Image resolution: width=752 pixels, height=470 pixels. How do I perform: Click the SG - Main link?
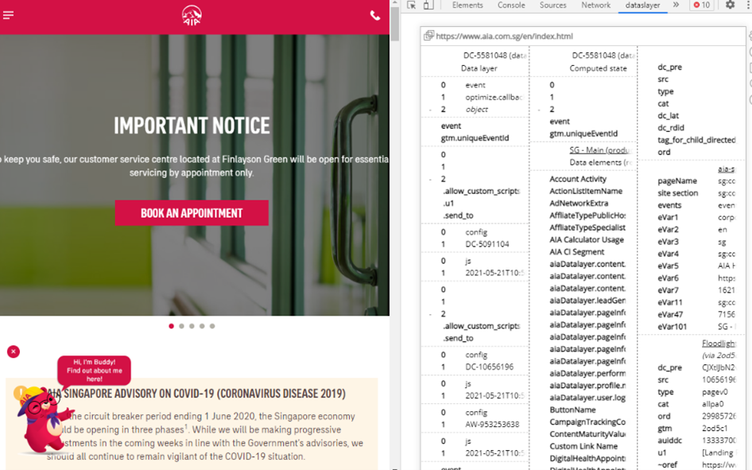tap(599, 150)
